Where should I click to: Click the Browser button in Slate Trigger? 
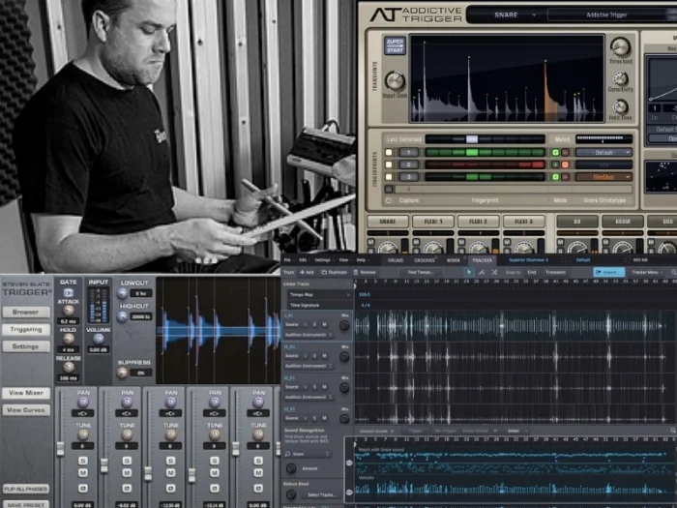[25, 312]
